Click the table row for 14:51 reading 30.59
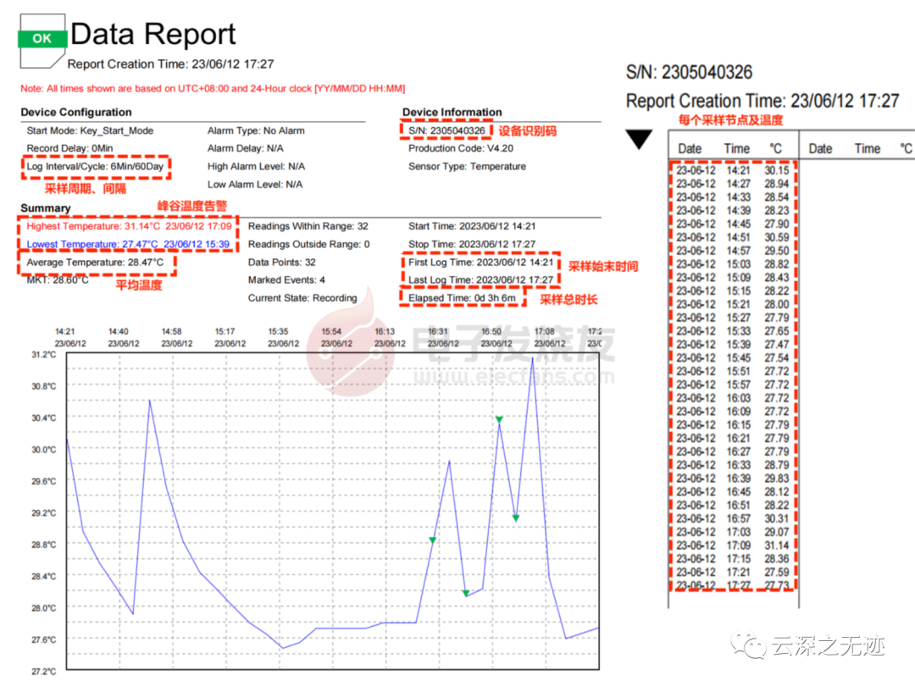Viewport: 915px width, 686px height. tap(733, 237)
